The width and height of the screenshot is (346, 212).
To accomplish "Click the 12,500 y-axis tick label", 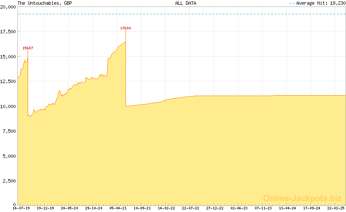I will coord(8,81).
